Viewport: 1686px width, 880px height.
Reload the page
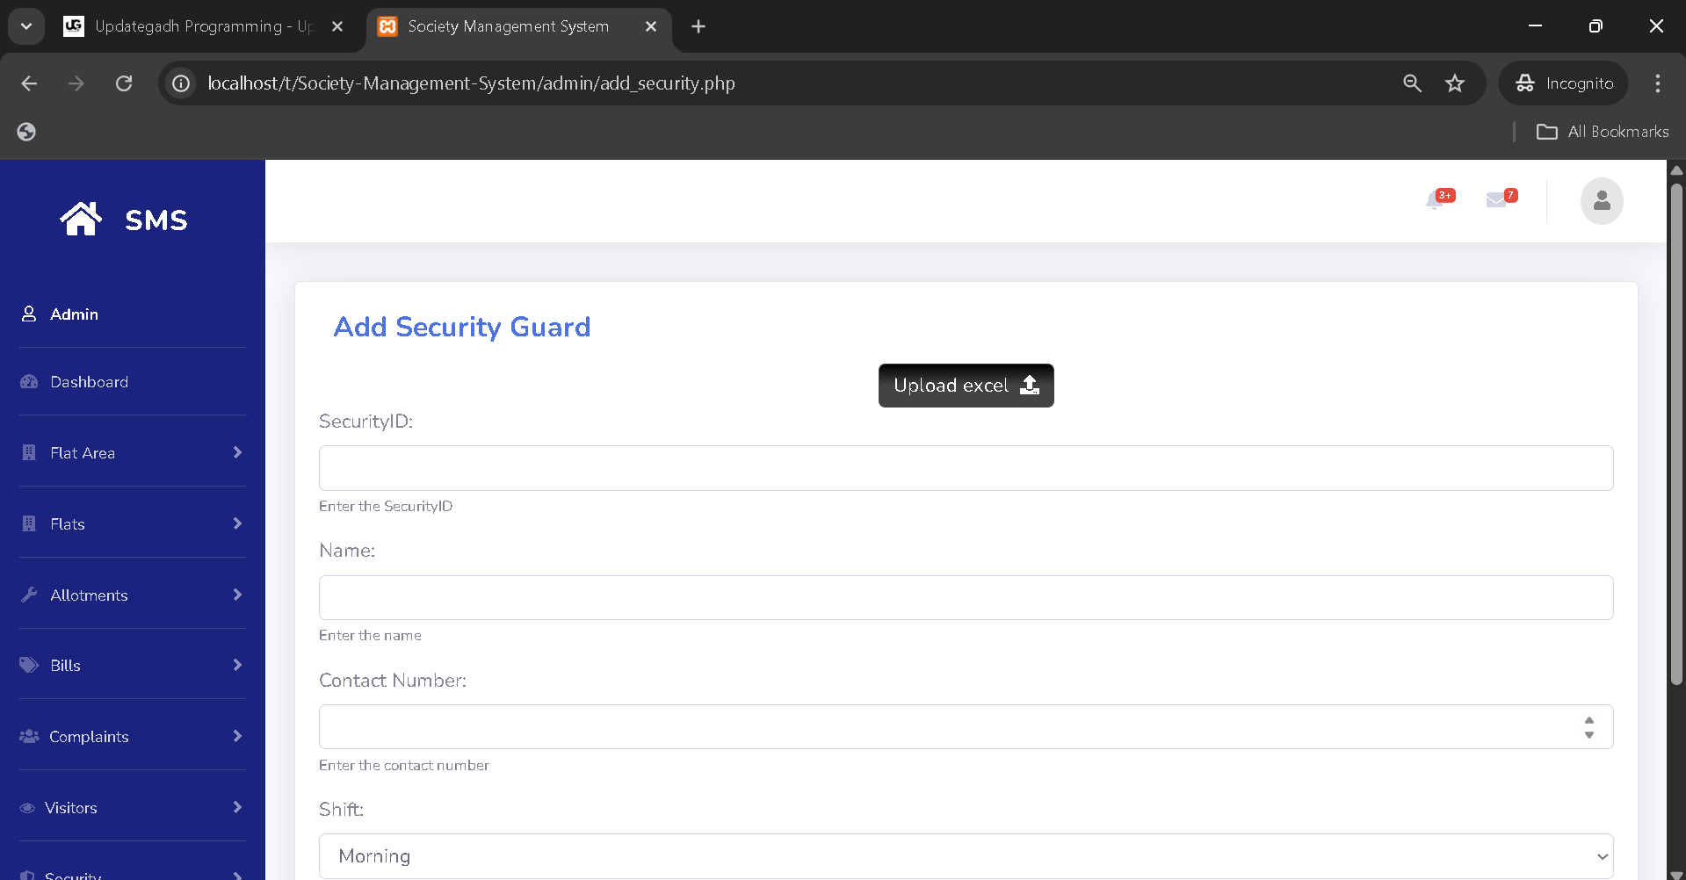[x=124, y=83]
